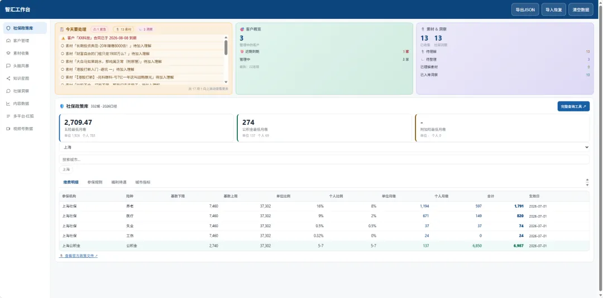Click the 清空数据 button
603x298 pixels.
point(581,9)
